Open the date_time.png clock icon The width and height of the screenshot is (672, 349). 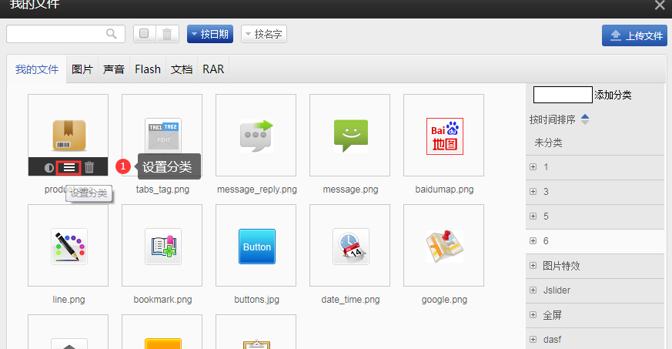(350, 247)
